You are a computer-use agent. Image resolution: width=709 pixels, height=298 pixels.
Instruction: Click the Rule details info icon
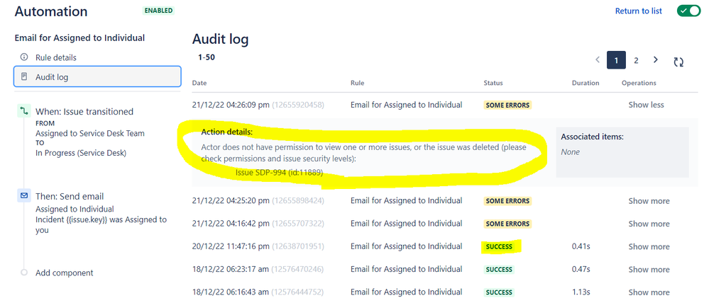24,57
